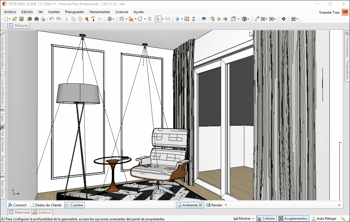This screenshot has height=222, width=350.
Task: Click the light bulb lighting icon
Action: (x=256, y=19)
